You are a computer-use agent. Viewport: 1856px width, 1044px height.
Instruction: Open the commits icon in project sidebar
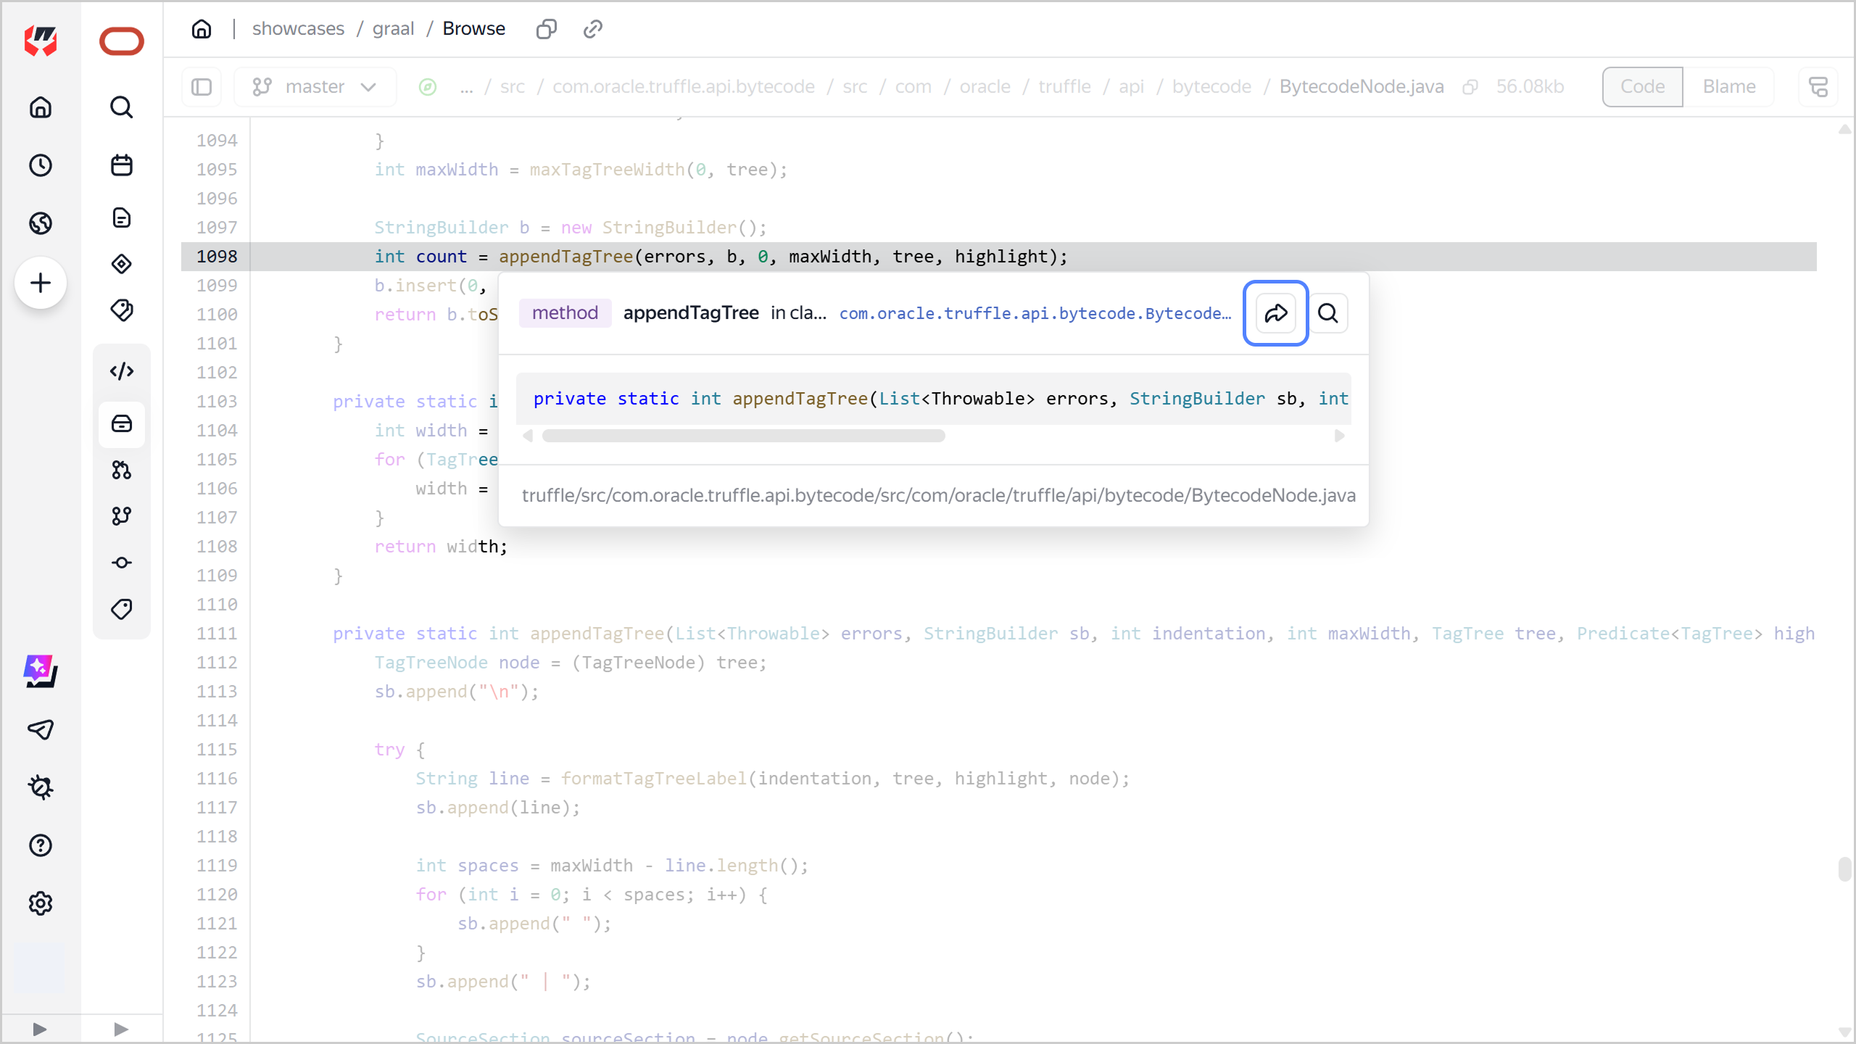[x=121, y=563]
